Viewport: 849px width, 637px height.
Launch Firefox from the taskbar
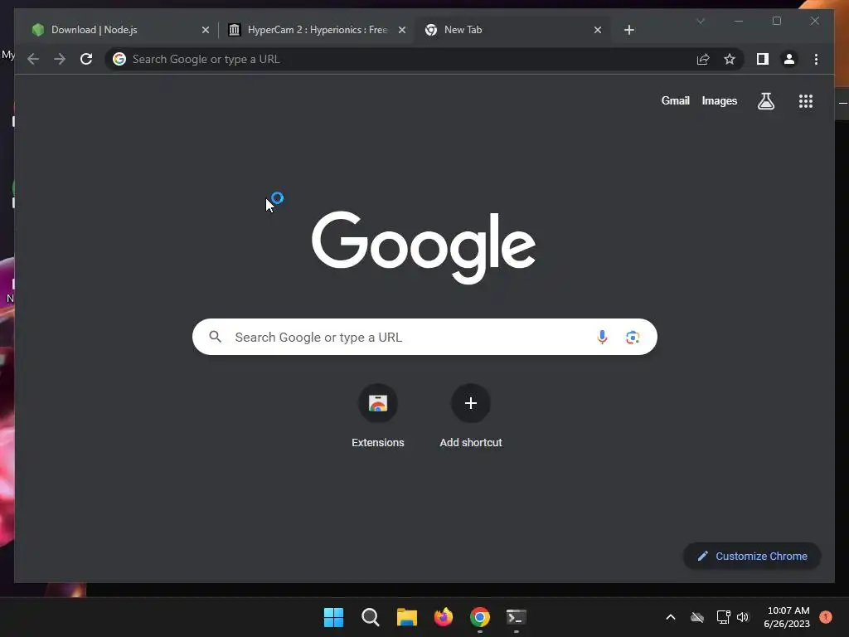click(444, 617)
